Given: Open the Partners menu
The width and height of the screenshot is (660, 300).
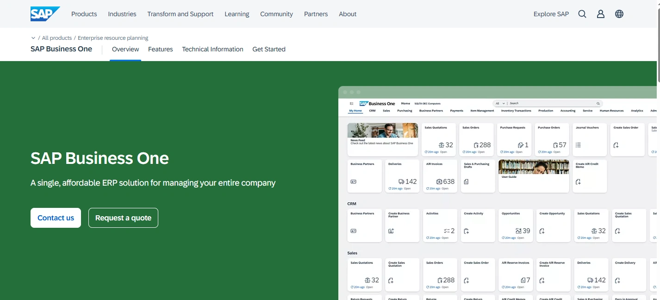Looking at the screenshot, I should point(316,14).
